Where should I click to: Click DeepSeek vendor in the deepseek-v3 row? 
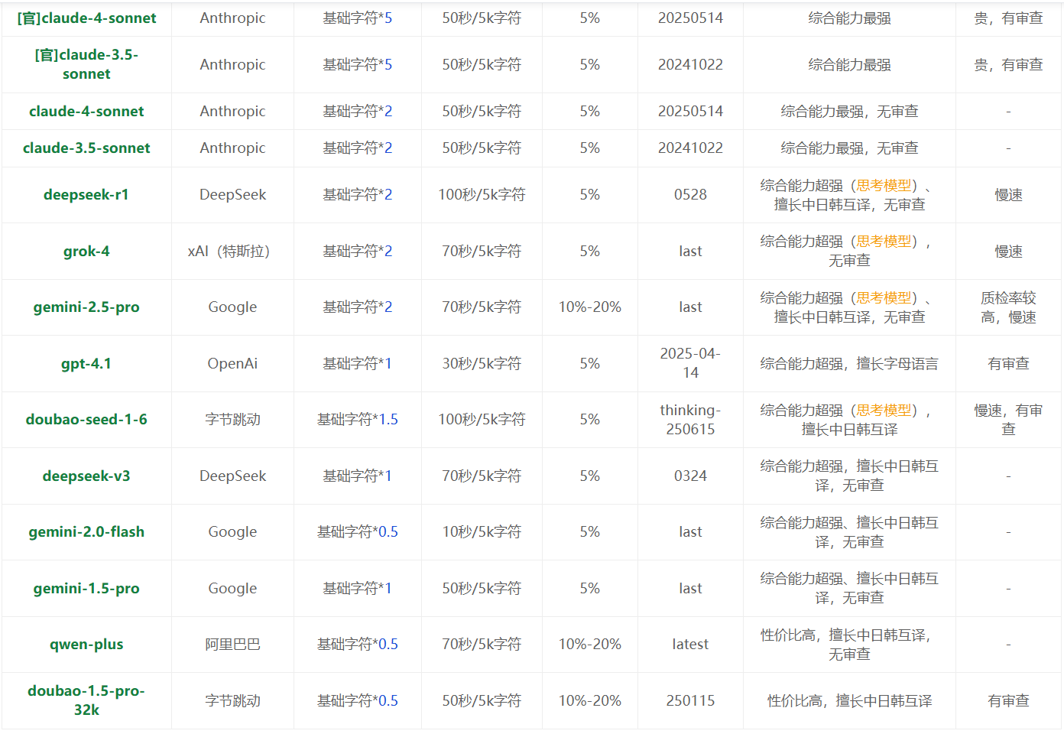click(x=232, y=476)
